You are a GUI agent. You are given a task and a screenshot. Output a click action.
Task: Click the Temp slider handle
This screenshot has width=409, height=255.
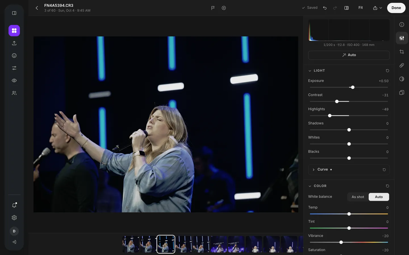pos(349,214)
